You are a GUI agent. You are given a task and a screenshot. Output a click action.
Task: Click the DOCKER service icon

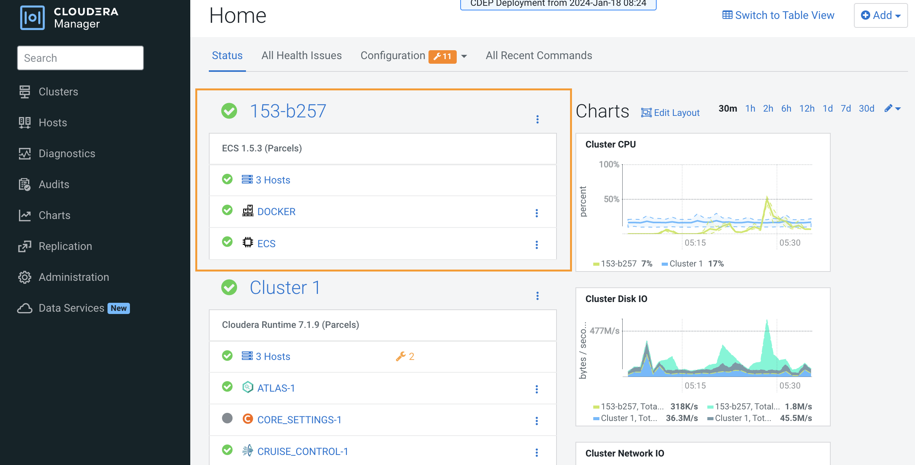pos(248,211)
